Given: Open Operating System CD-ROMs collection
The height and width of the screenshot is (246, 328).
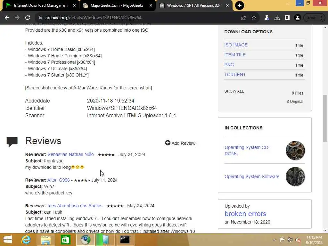Looking at the screenshot, I should 247,151.
